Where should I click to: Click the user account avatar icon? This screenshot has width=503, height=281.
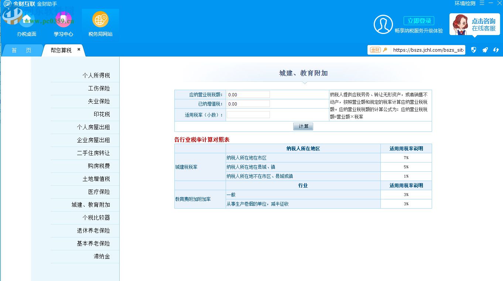383,24
